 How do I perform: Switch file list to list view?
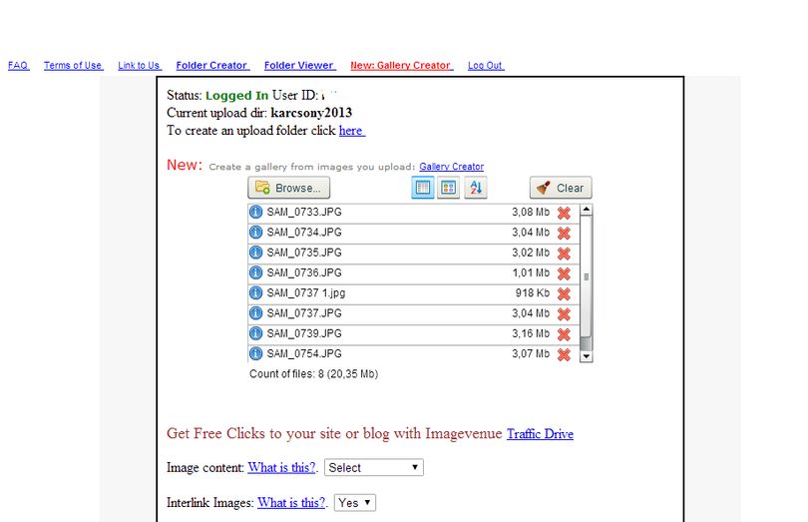point(423,188)
